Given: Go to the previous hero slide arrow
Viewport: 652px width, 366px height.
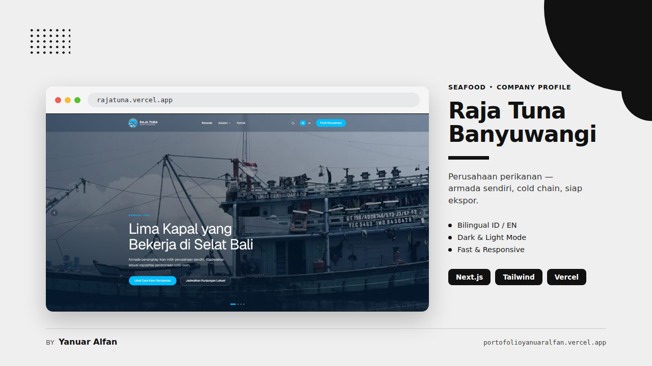Looking at the screenshot, I should 55,213.
